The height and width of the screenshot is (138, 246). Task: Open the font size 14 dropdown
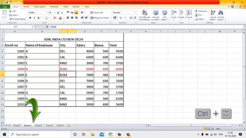[x=55, y=13]
